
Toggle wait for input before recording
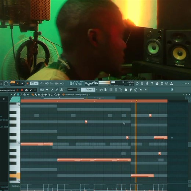pyautogui.click(x=47, y=83)
